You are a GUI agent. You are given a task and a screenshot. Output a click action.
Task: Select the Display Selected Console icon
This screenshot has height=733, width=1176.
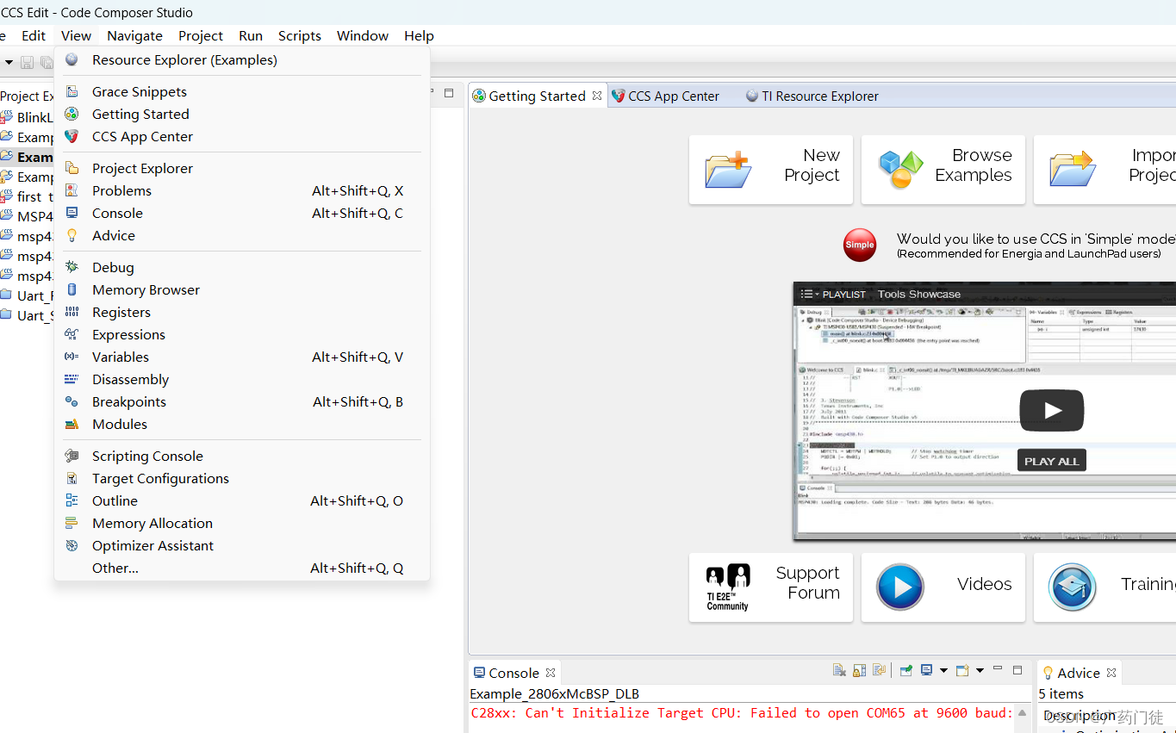(x=926, y=670)
